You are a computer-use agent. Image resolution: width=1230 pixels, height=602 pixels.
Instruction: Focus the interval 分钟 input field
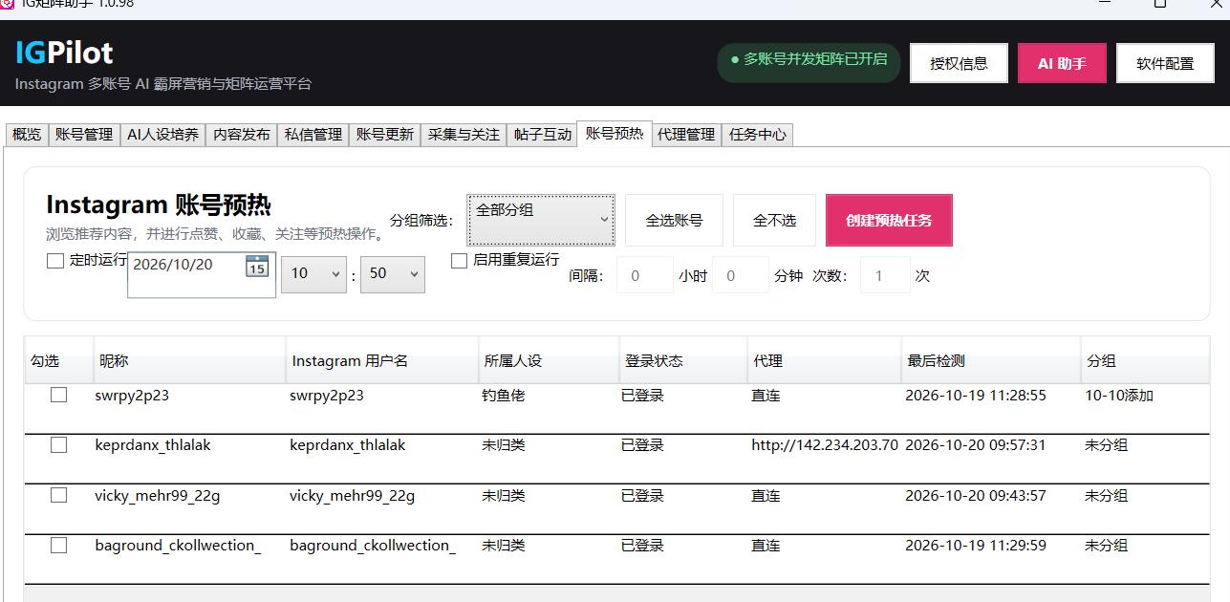[x=741, y=275]
